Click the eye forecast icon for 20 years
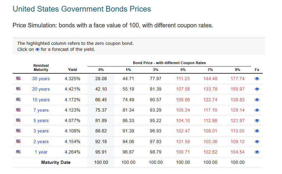This screenshot has height=174, width=282. pyautogui.click(x=257, y=89)
